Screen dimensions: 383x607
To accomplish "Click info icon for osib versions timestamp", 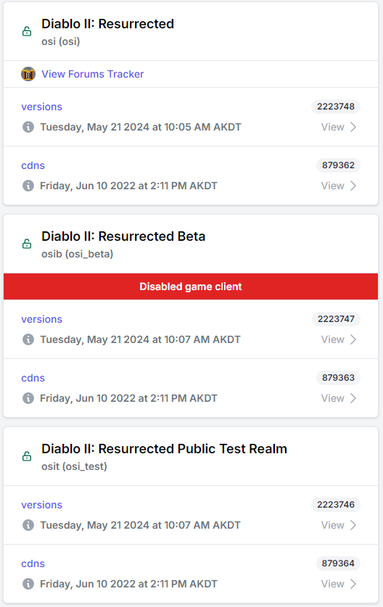I will (28, 339).
